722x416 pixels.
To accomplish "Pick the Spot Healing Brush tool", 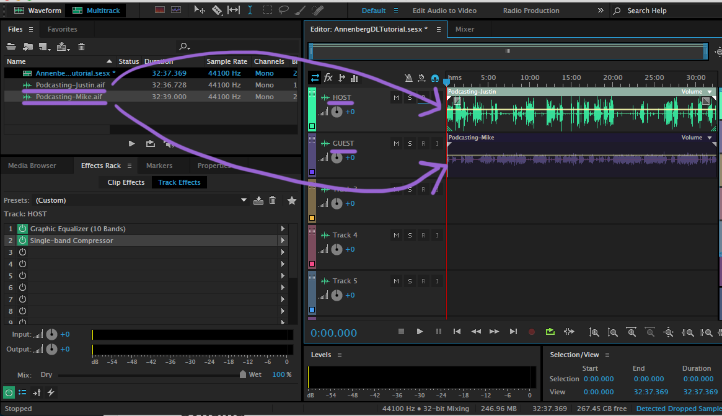I will pyautogui.click(x=317, y=10).
